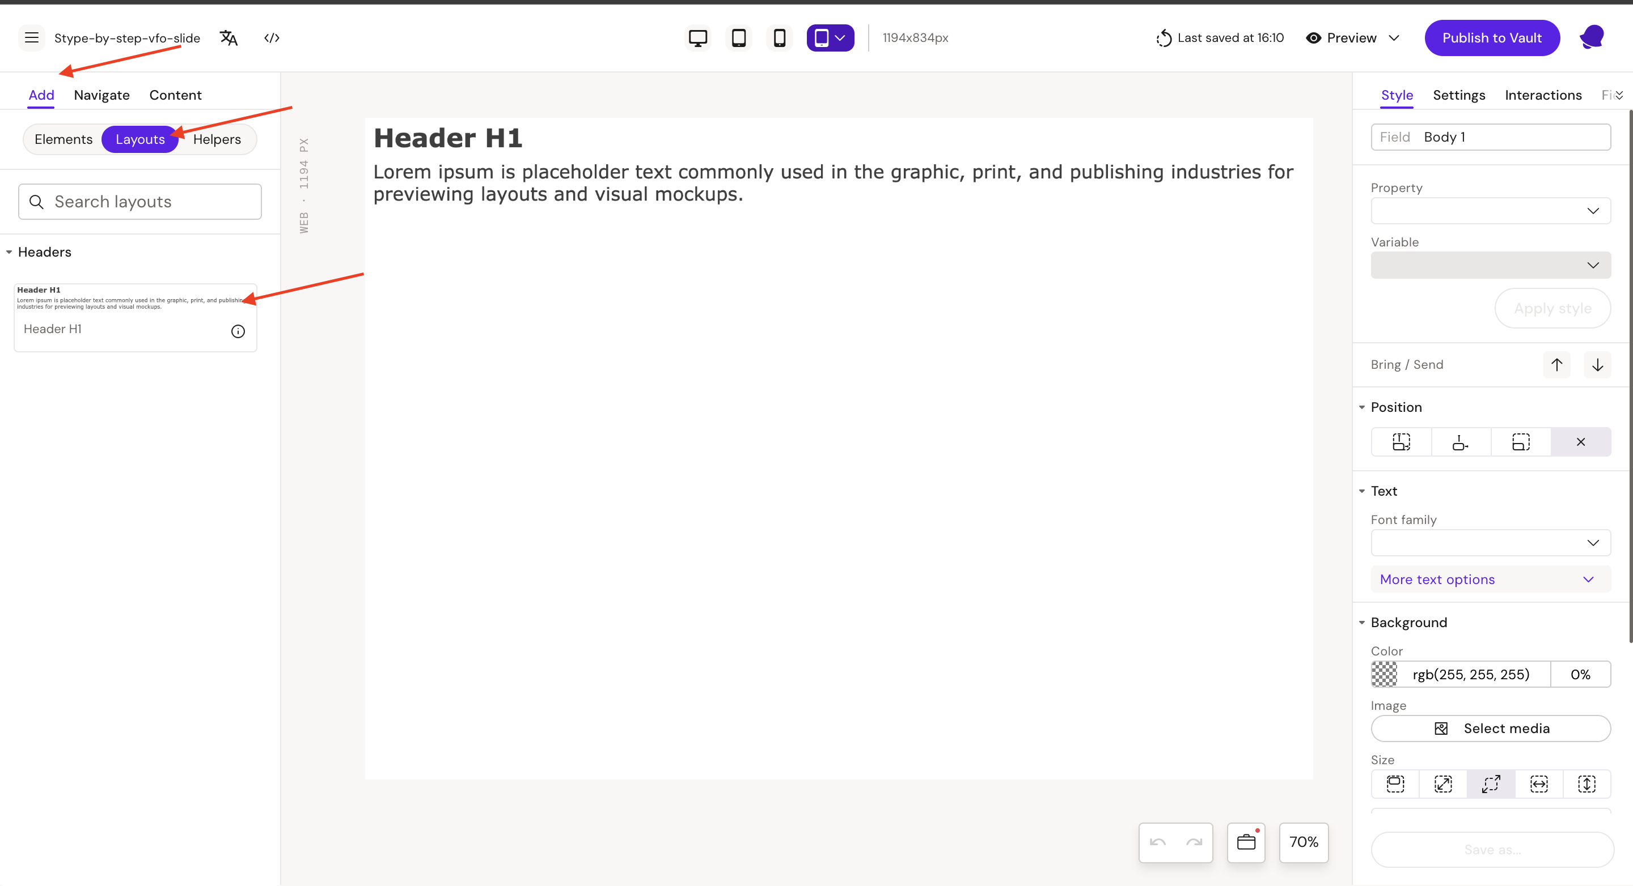1633x886 pixels.
Task: Open the translation languages icon
Action: click(228, 38)
